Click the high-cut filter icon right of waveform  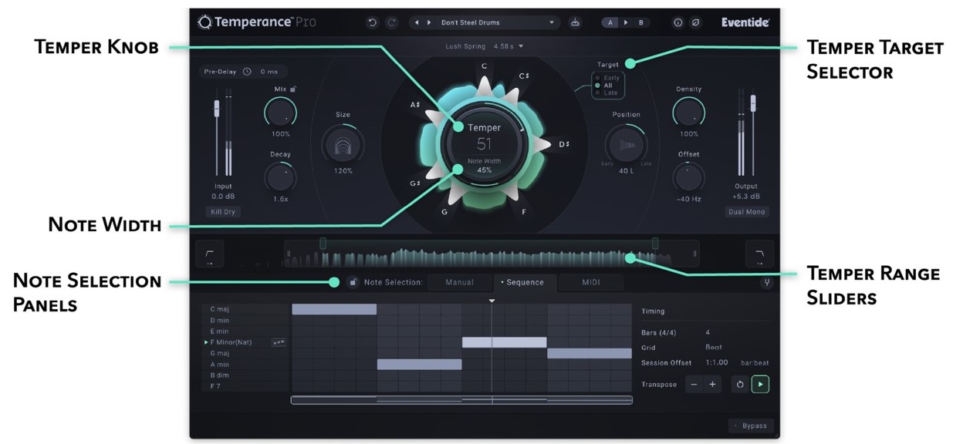click(759, 254)
